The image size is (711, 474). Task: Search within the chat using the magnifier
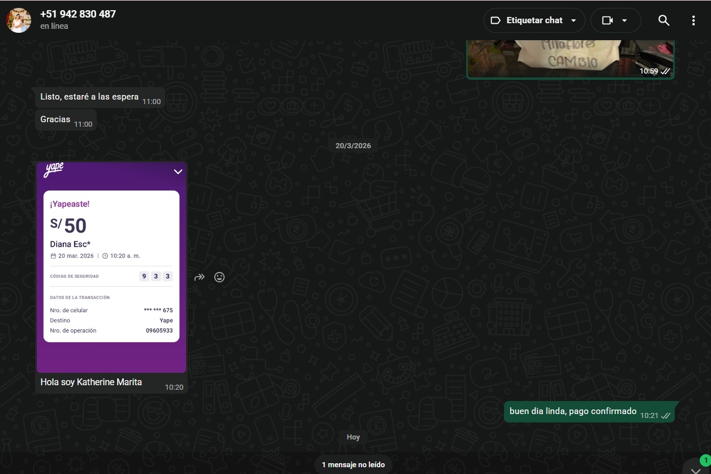(663, 20)
